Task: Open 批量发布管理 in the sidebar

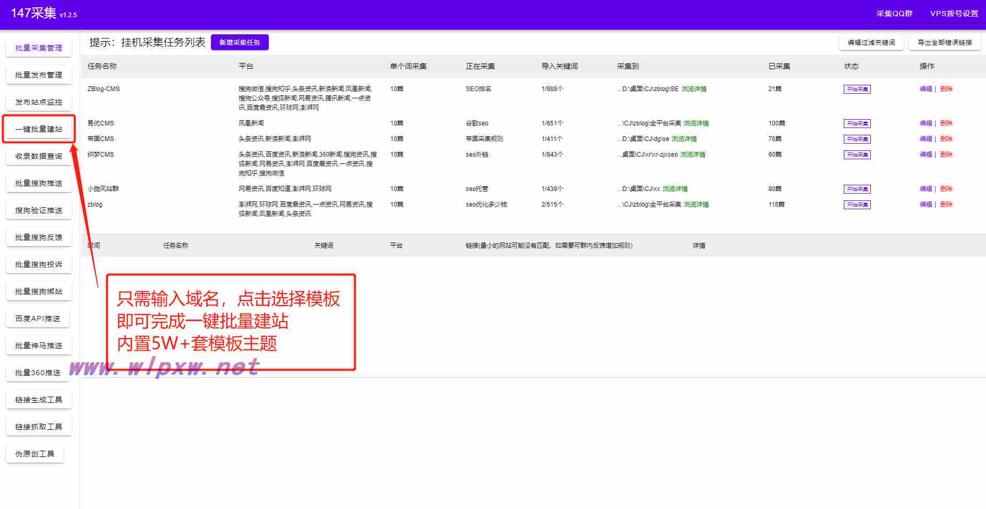Action: 39,75
